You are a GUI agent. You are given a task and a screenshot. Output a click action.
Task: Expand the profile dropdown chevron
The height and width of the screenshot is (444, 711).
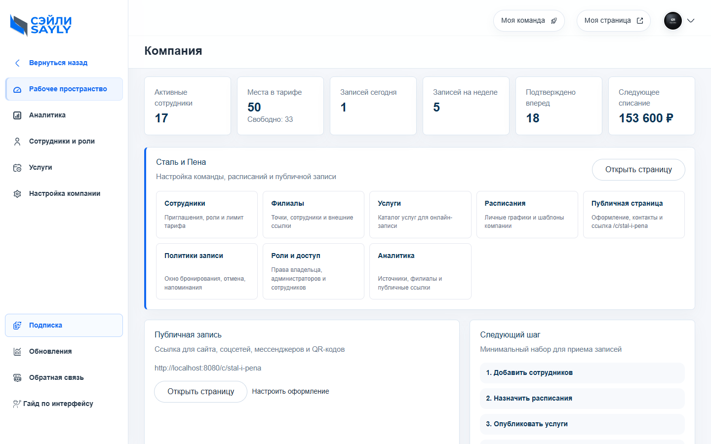(x=691, y=21)
